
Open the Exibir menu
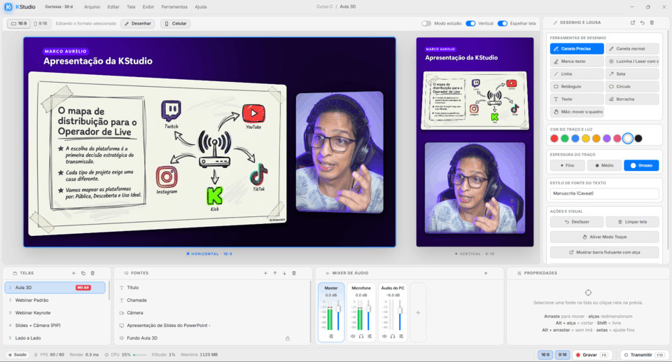pyautogui.click(x=148, y=7)
